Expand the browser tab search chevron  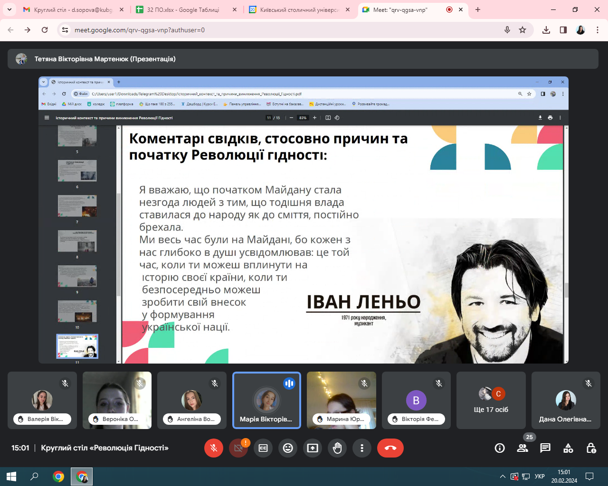(9, 9)
